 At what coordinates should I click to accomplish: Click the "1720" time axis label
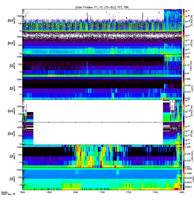(129, 192)
